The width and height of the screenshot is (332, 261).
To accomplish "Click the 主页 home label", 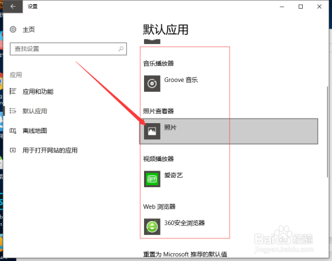I will click(x=29, y=29).
